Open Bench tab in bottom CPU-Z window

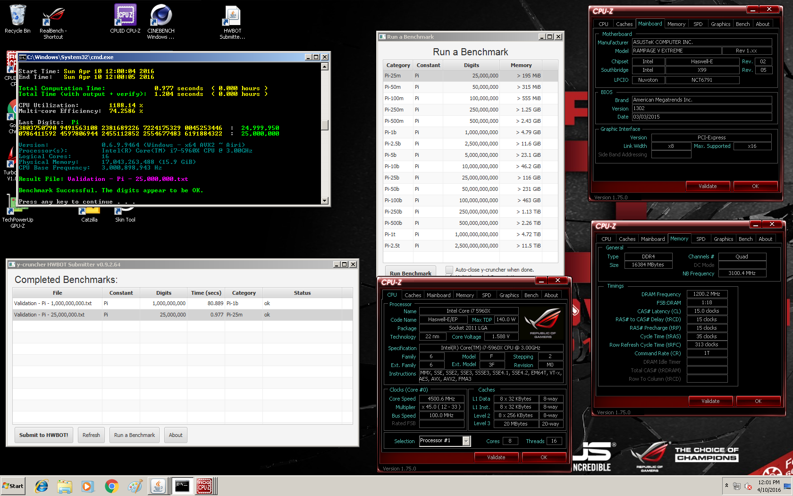(x=531, y=295)
